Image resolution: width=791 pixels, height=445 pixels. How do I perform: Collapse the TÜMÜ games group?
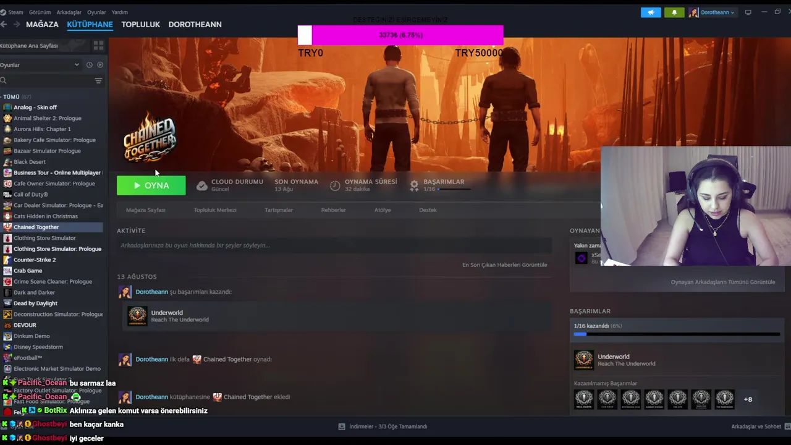(x=17, y=97)
